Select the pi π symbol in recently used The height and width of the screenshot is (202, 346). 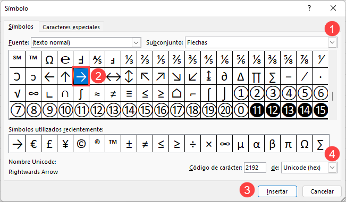(x=289, y=144)
